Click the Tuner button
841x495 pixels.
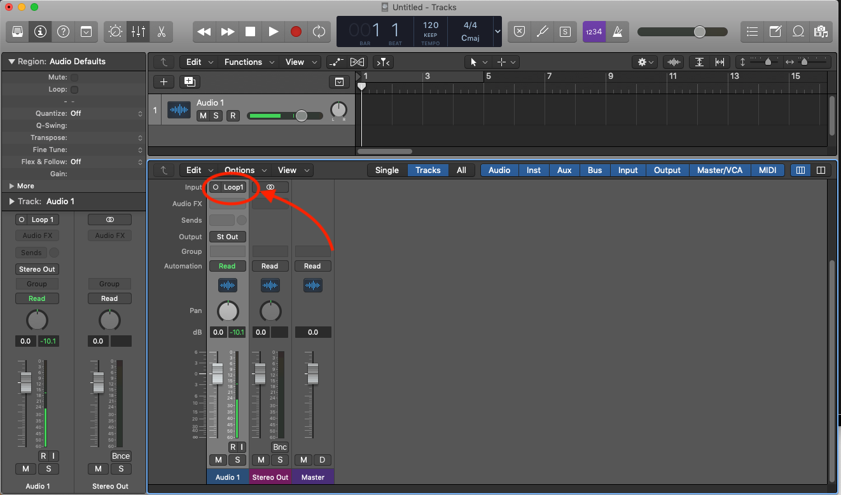[542, 31]
